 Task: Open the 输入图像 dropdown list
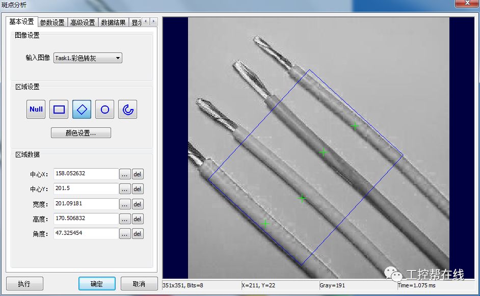(x=88, y=58)
